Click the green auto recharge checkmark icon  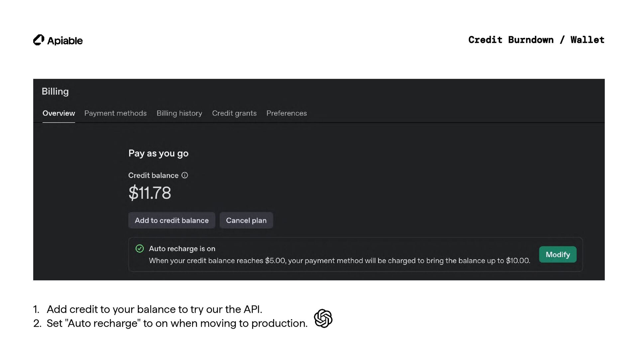coord(140,249)
